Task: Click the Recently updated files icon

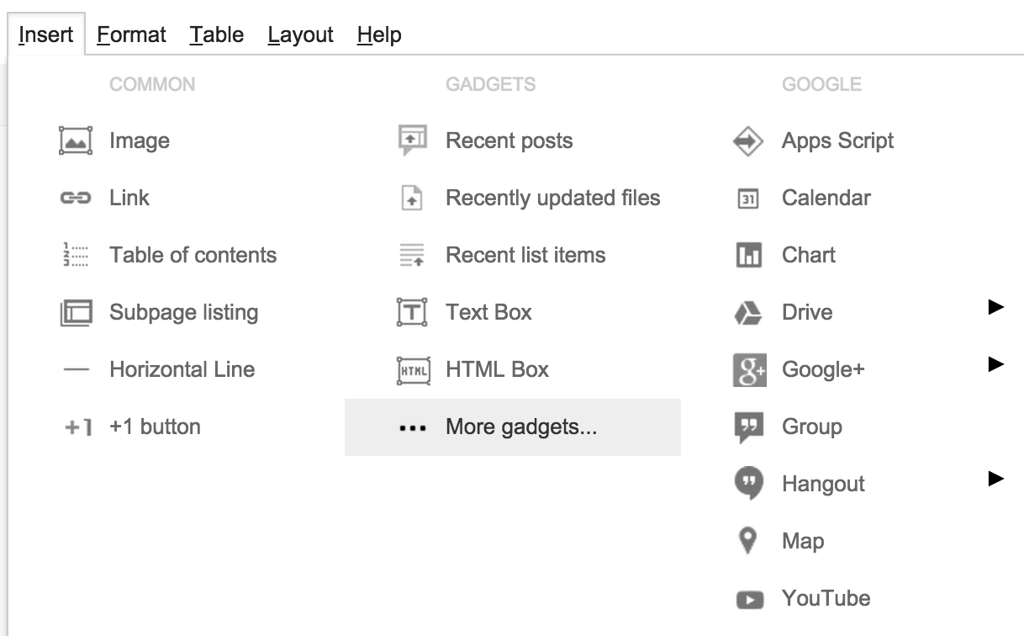Action: point(411,199)
